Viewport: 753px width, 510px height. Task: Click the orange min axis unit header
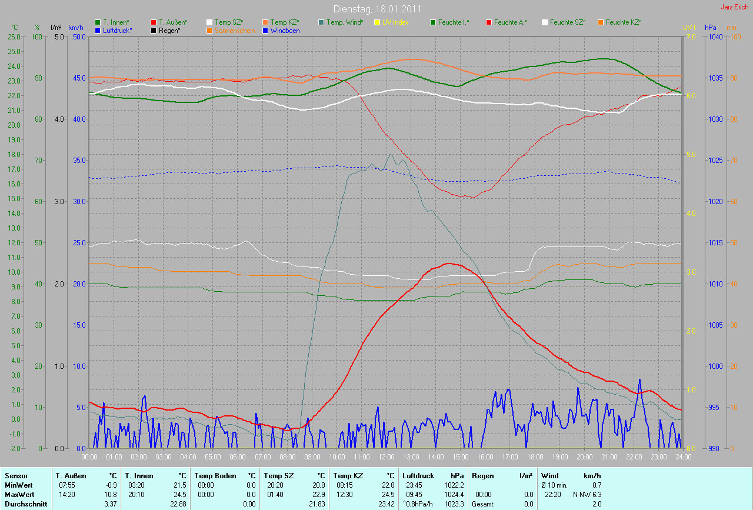731,28
